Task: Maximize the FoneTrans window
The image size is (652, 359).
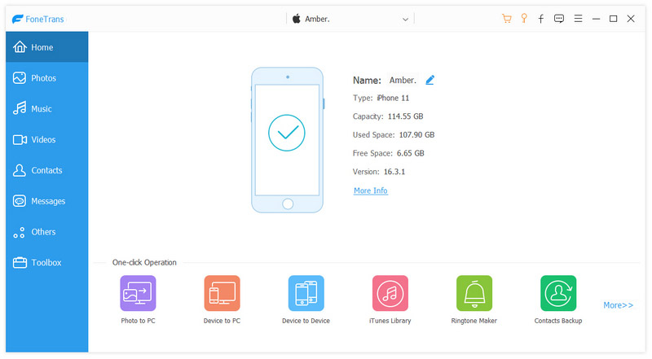Action: (614, 19)
